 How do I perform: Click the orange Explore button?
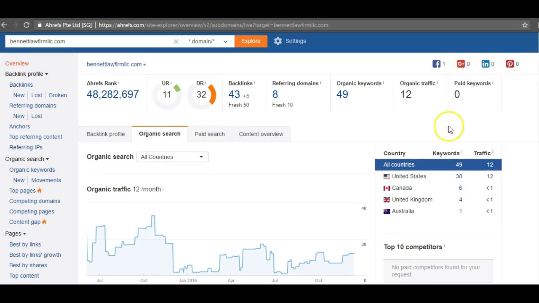pos(251,41)
